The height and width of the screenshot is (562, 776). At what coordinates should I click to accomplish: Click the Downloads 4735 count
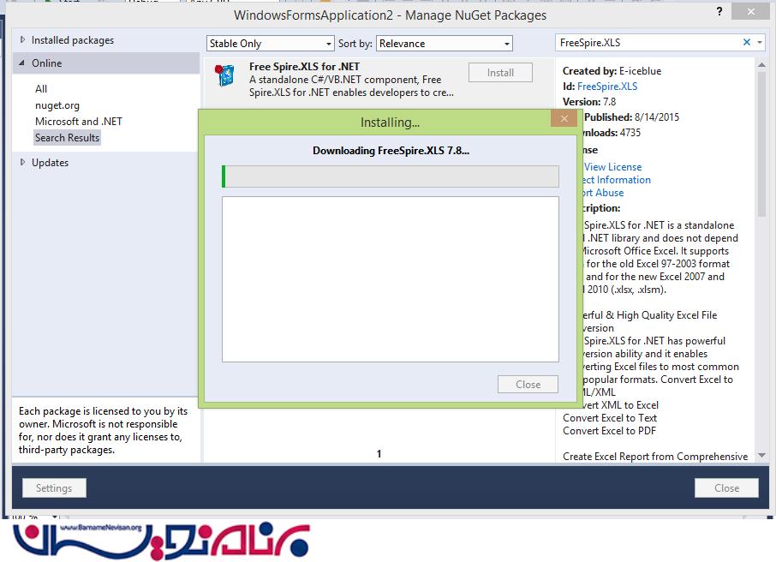pyautogui.click(x=611, y=132)
